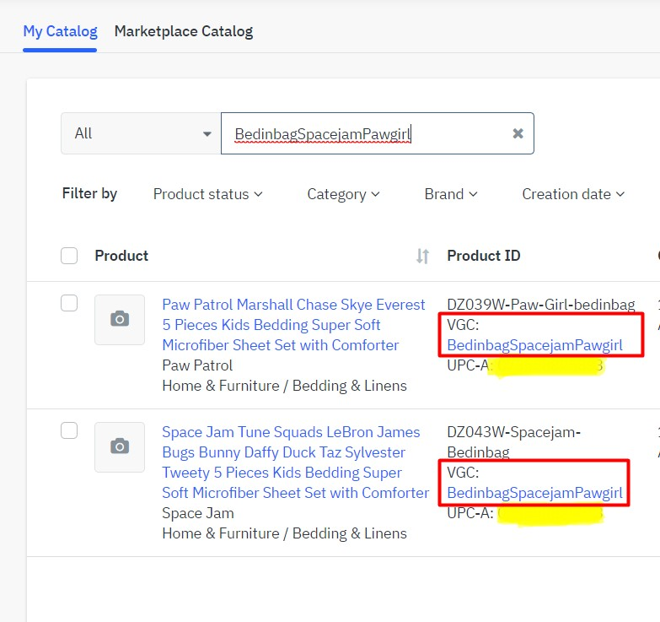Screen dimensions: 660x622
Task: Select the DZ039W-Paw-Girl-bedinbag product ID text
Action: pyautogui.click(x=541, y=305)
